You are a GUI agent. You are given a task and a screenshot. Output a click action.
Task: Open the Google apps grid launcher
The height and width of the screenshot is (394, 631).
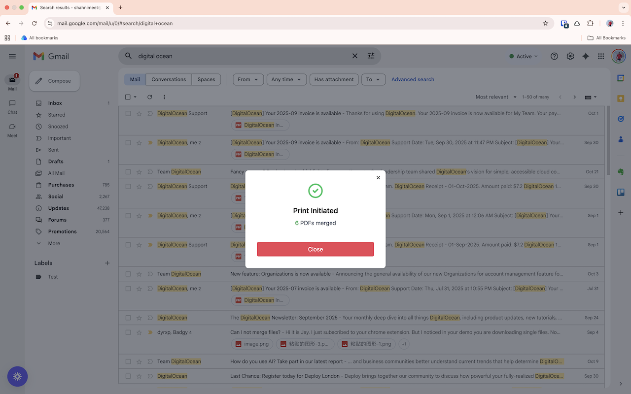(x=601, y=56)
